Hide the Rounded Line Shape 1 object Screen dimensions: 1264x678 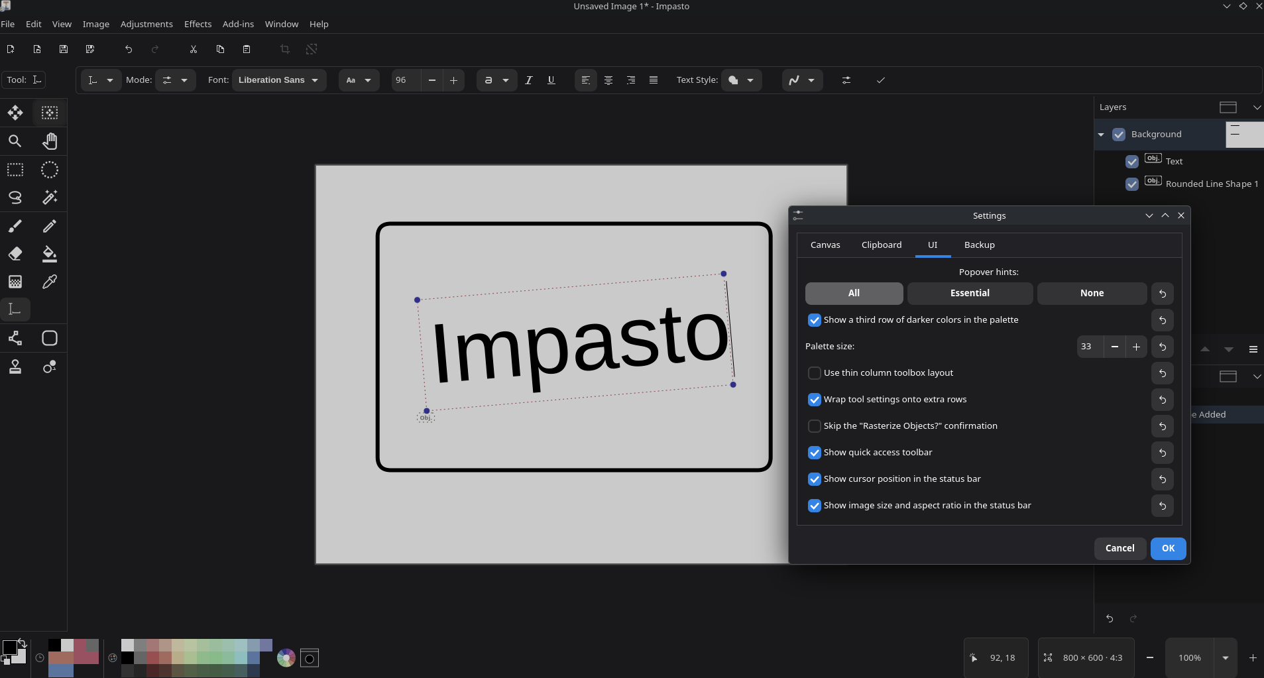point(1132,184)
